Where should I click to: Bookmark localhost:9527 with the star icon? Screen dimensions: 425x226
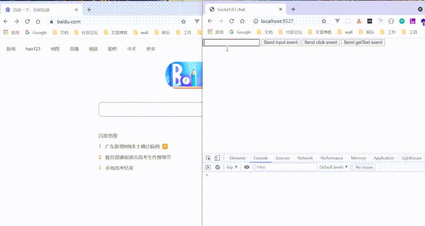point(324,21)
